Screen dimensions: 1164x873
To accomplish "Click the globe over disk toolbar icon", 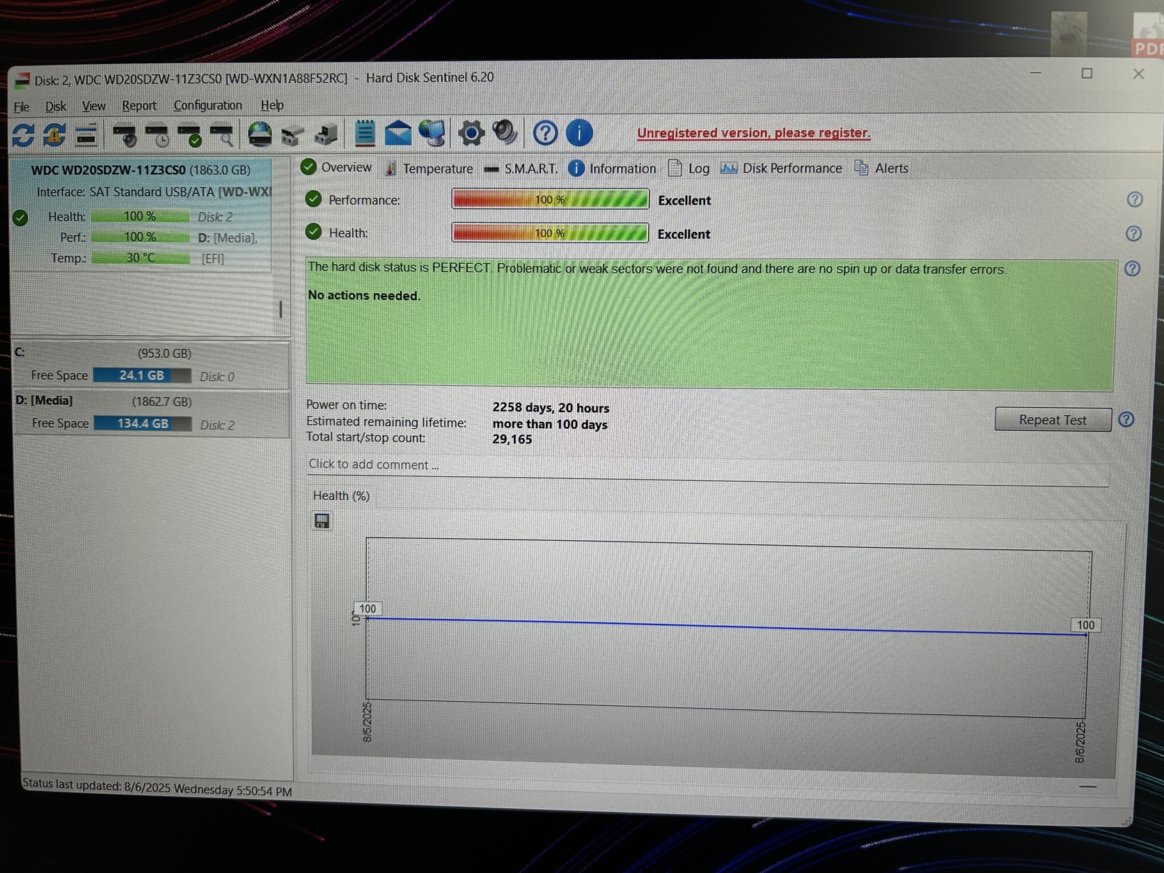I will coord(260,134).
